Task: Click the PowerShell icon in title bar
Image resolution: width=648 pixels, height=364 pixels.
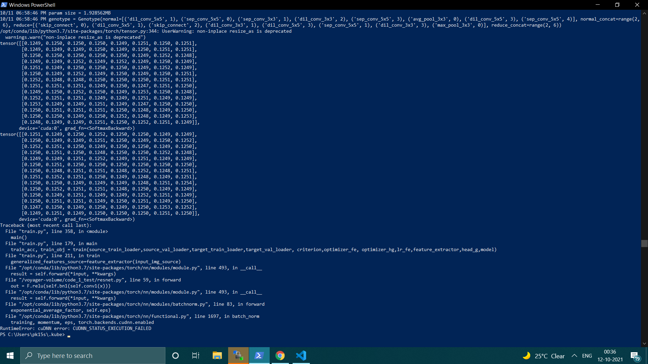Action: tap(4, 5)
